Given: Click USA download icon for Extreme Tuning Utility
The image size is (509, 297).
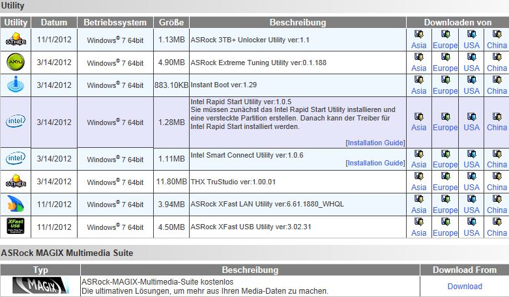Looking at the screenshot, I should pyautogui.click(x=471, y=57).
